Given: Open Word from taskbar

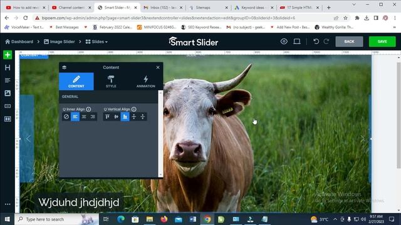Looking at the screenshot, I should pos(193,219).
